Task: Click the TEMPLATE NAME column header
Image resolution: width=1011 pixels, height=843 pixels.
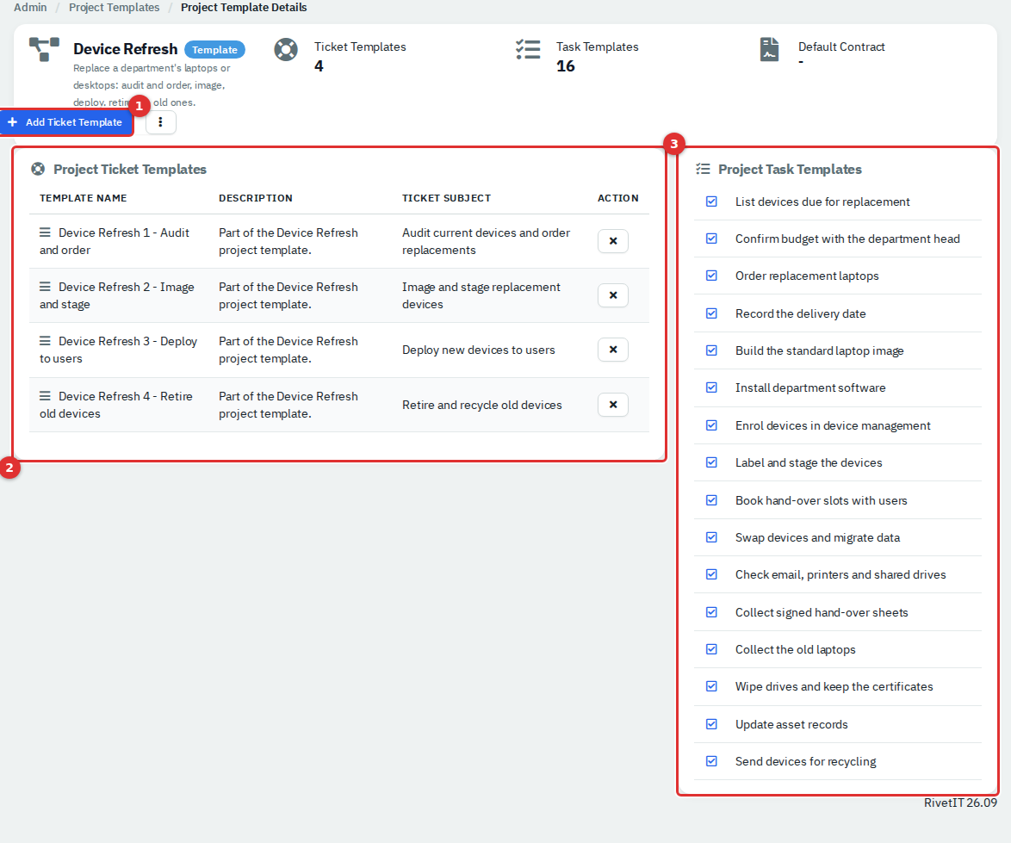Action: click(x=84, y=198)
